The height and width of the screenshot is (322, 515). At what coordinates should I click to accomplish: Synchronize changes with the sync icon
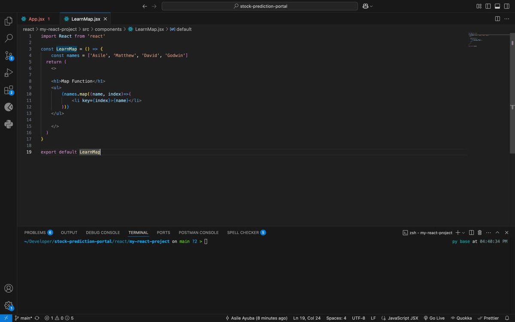[37, 318]
